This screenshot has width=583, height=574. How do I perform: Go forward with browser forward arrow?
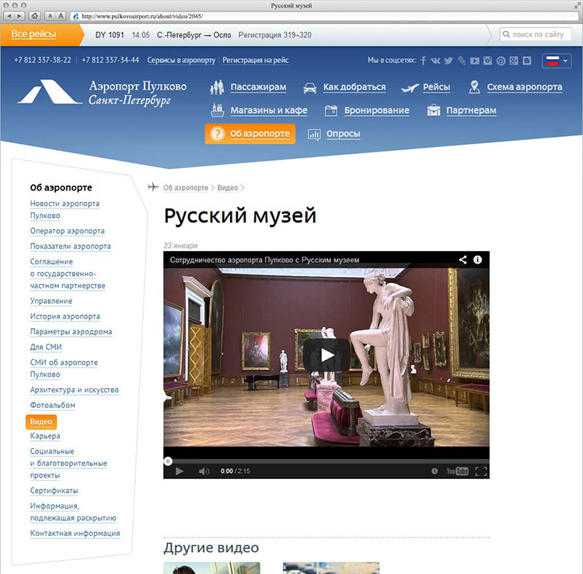(19, 16)
